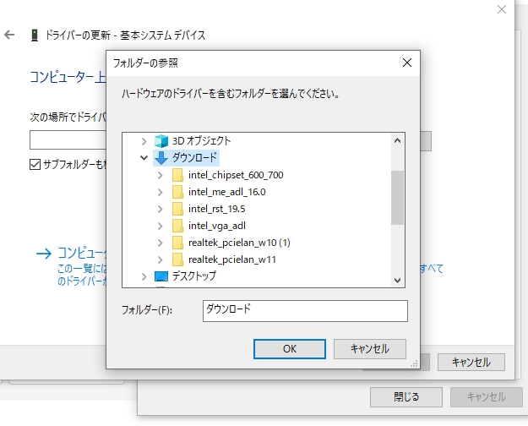Click the realtek_pcielan_w10 (1) folder icon
528x426 pixels.
177,243
